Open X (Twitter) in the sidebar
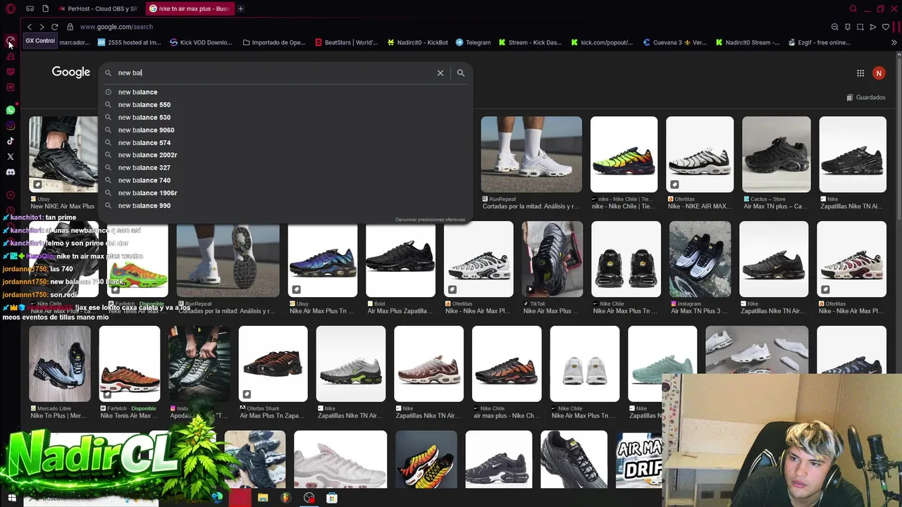This screenshot has height=507, width=902. pos(10,156)
